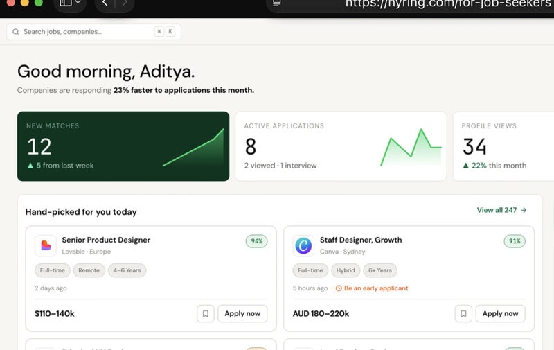Screen dimensions: 554x350
Task: Open the New Matches stat card
Action: (x=123, y=146)
